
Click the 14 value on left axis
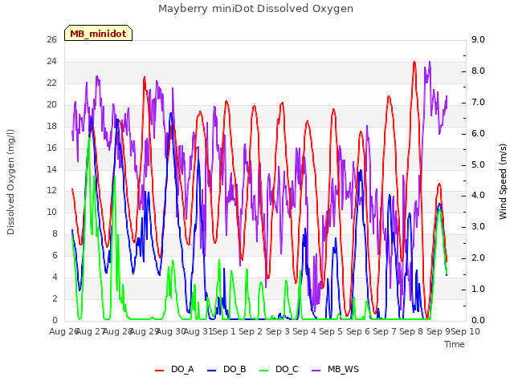pos(51,169)
